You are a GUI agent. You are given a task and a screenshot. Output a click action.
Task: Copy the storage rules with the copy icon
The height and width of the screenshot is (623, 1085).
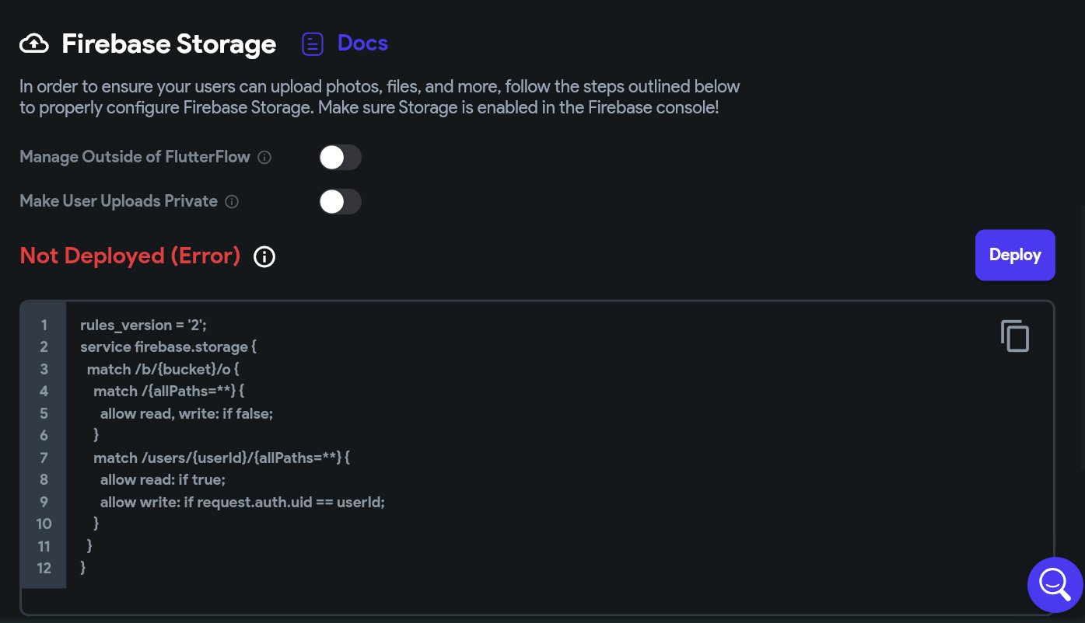pos(1014,336)
